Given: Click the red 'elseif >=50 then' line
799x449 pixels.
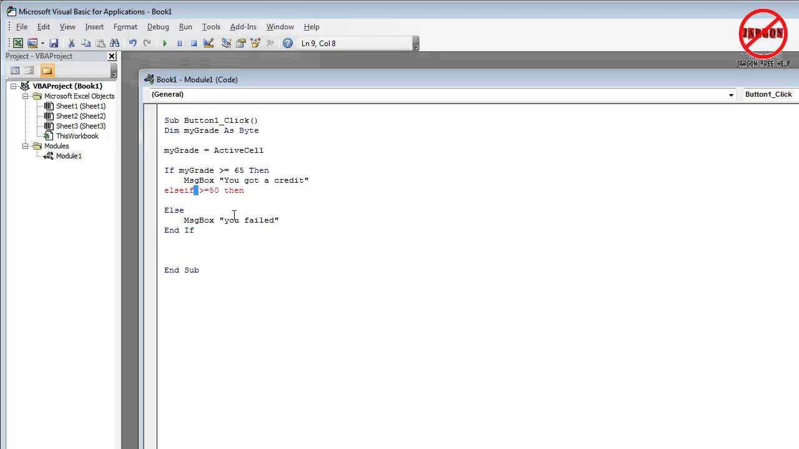Looking at the screenshot, I should (204, 190).
